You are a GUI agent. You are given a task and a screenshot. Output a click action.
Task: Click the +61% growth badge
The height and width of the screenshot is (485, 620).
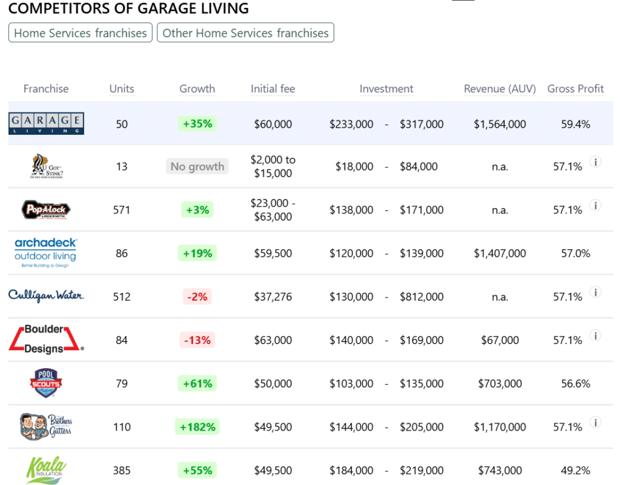[197, 383]
